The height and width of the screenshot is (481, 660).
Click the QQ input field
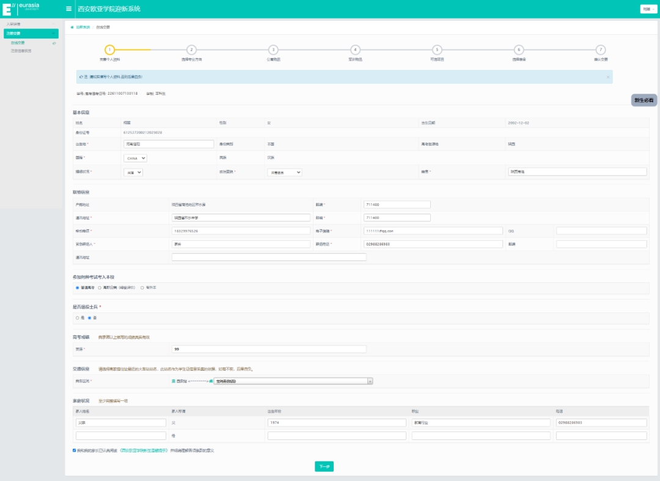point(601,230)
